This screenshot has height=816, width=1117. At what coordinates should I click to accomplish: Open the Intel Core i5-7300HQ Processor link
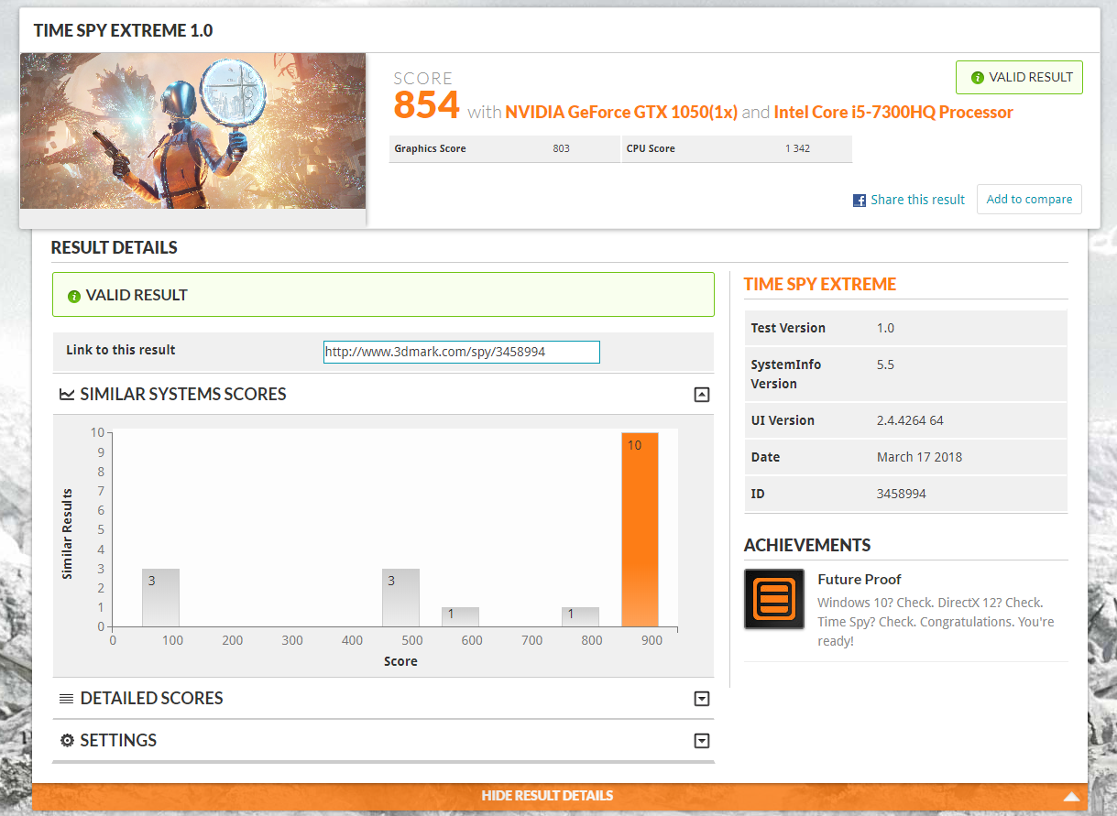coord(893,113)
